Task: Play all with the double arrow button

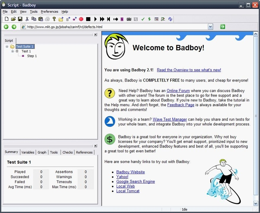Action: [102, 19]
